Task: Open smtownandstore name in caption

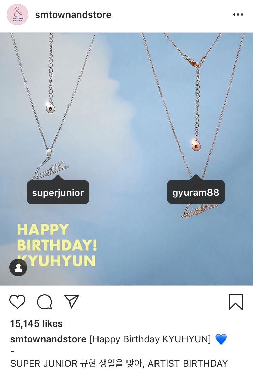Action: pyautogui.click(x=48, y=339)
